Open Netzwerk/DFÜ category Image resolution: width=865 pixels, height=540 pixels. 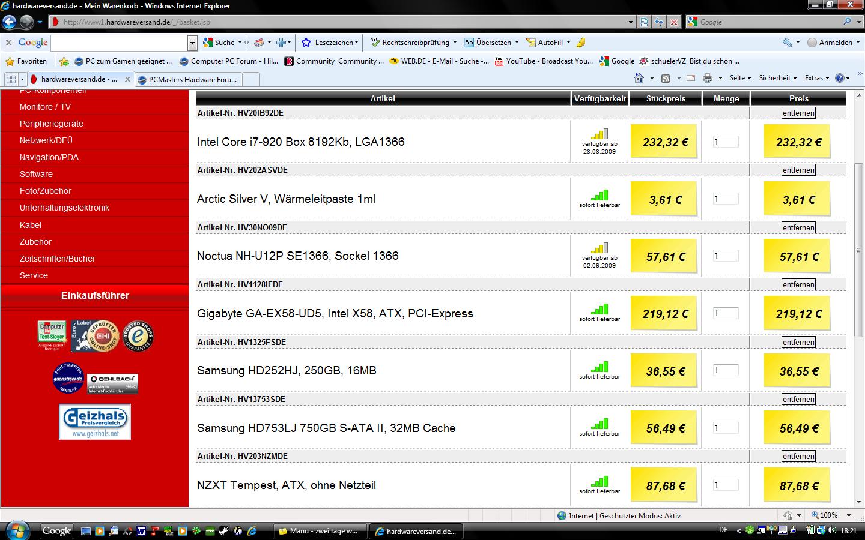46,140
